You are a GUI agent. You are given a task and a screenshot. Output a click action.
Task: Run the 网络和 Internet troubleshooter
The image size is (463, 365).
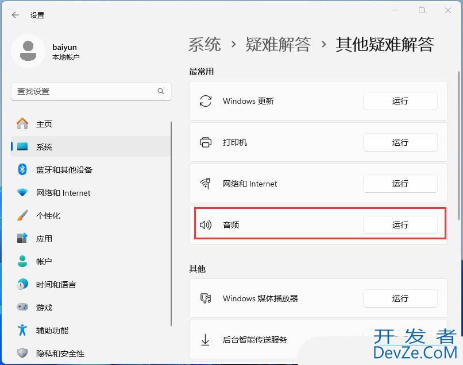[400, 184]
